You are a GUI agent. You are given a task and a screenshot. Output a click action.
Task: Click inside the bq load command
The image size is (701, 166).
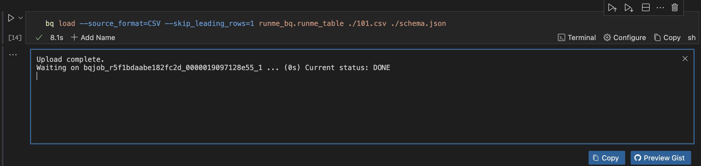coord(245,24)
